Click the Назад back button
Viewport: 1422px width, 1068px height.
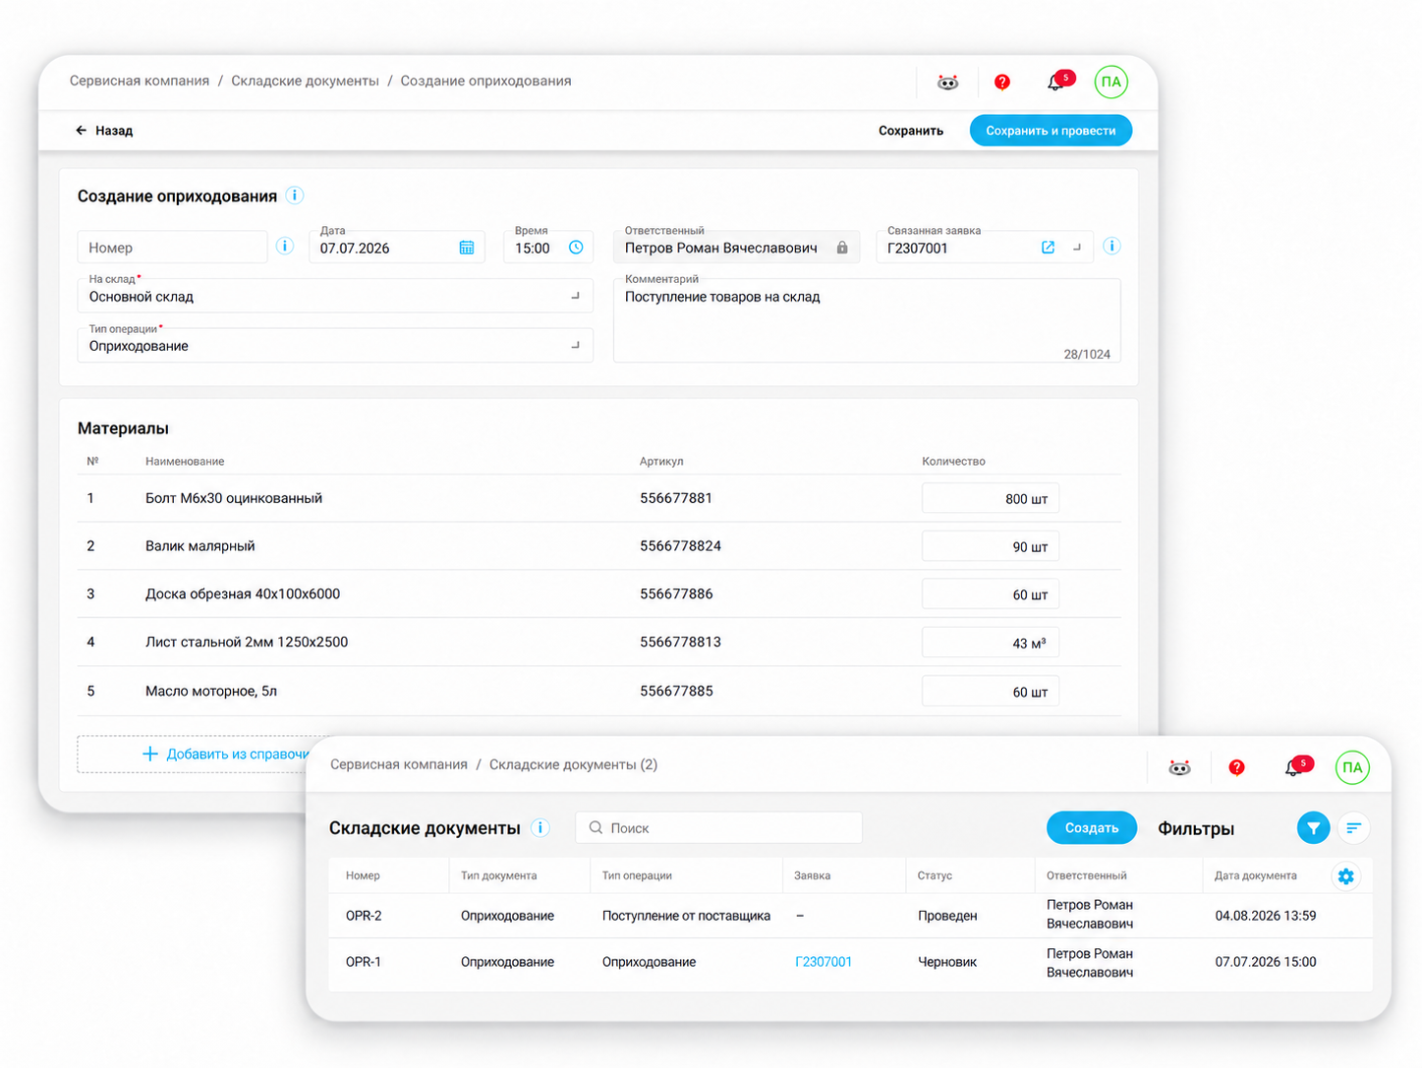pyautogui.click(x=104, y=130)
